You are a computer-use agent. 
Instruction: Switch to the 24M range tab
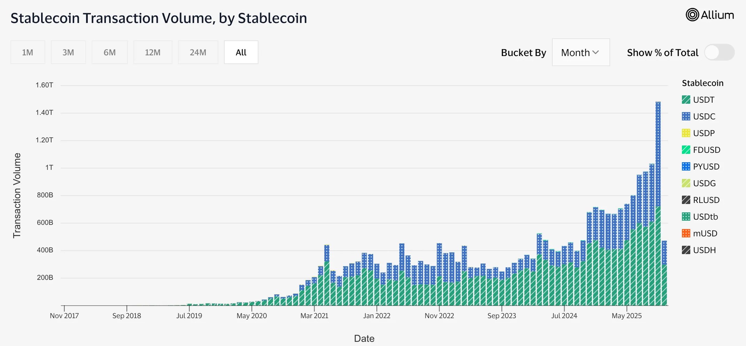[198, 52]
